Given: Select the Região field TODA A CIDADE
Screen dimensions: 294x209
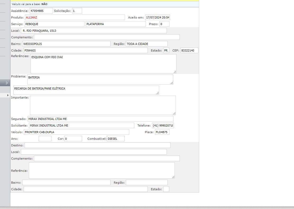Looking at the screenshot, I should pyautogui.click(x=146, y=44).
